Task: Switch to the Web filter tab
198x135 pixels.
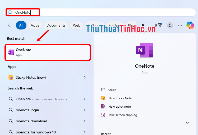Action: [76, 25]
